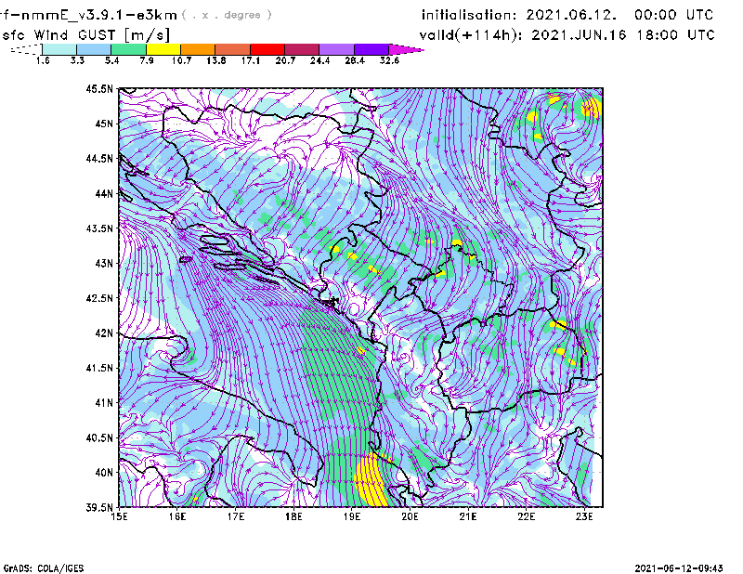Click the 19E longitude label
The image size is (743, 574).
coord(352,516)
